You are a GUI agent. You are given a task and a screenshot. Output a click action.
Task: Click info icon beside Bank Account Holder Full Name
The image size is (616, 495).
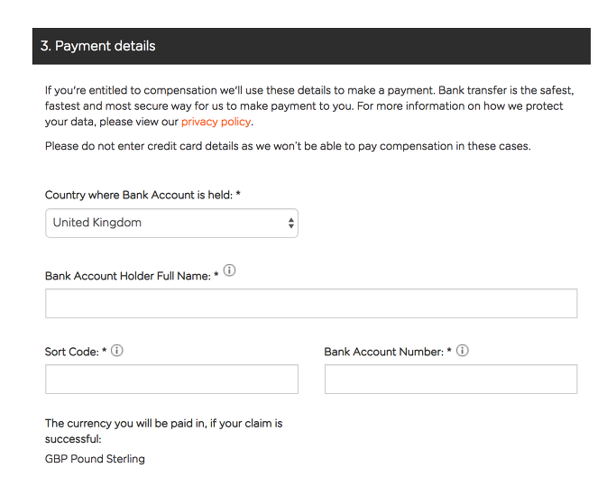coord(229,270)
